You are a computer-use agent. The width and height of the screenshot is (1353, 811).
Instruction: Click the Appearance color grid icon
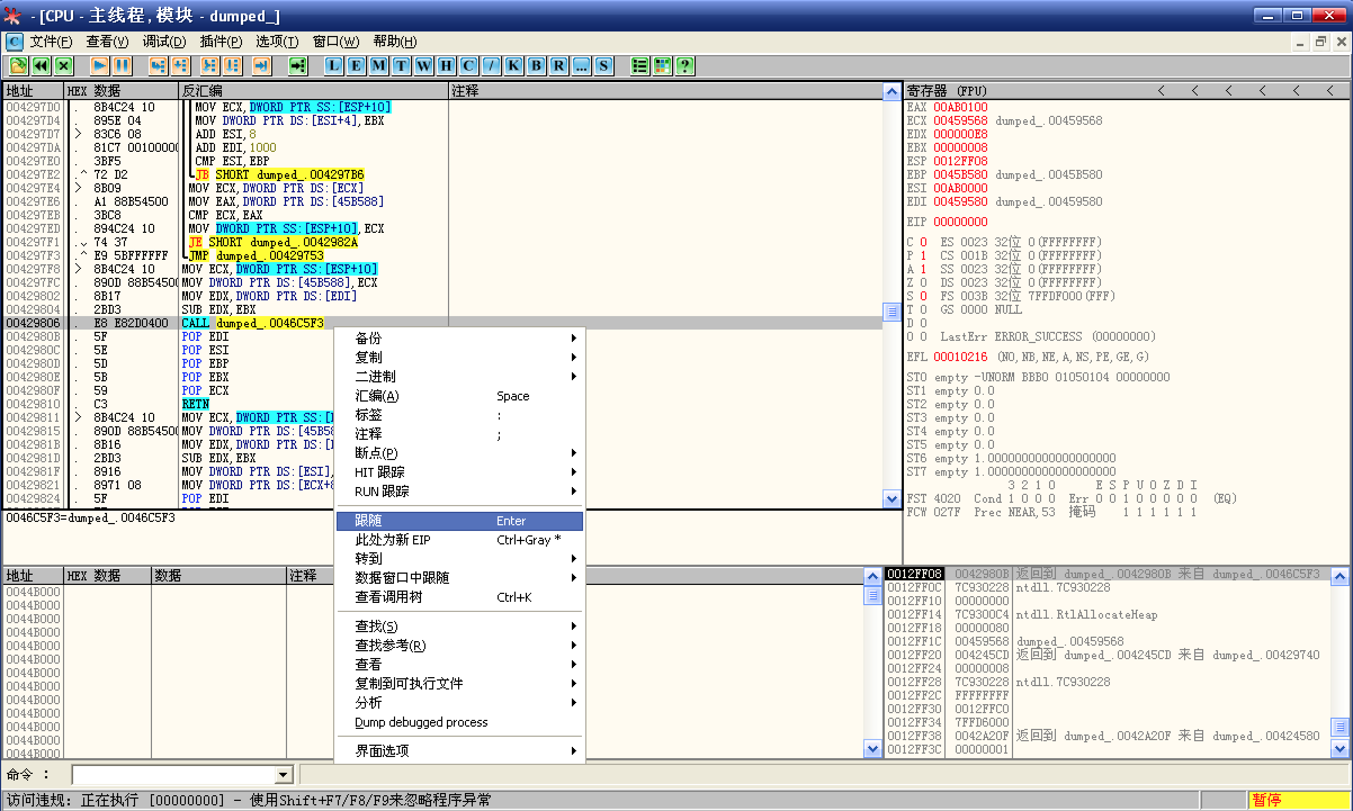coord(662,66)
